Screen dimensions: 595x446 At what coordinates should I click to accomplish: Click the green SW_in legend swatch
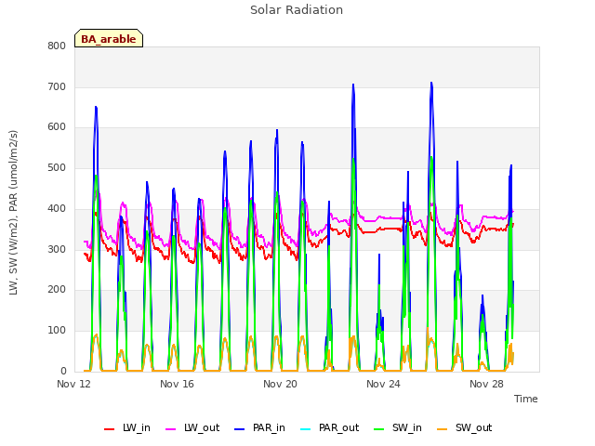coord(379,429)
